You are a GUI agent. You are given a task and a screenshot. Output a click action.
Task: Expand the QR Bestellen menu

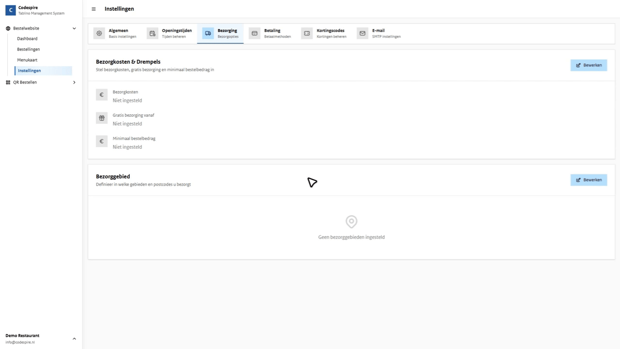tap(74, 82)
